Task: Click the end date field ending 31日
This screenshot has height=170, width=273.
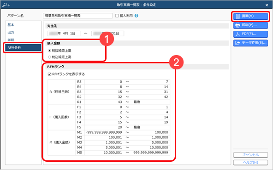Action: tap(108, 33)
